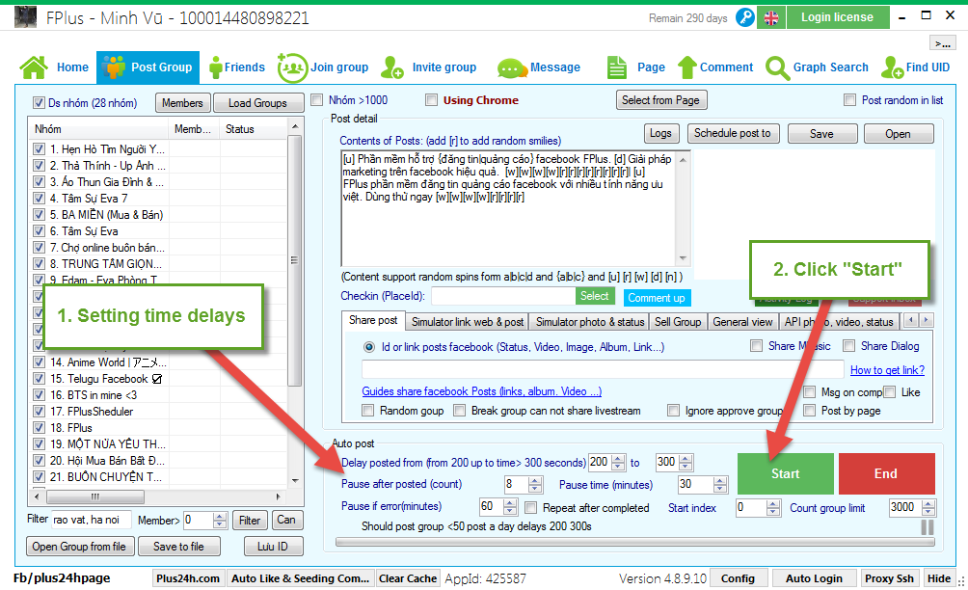Switch to Simulator link web & post tab
Viewport: 968px width, 590px height.
tap(468, 322)
